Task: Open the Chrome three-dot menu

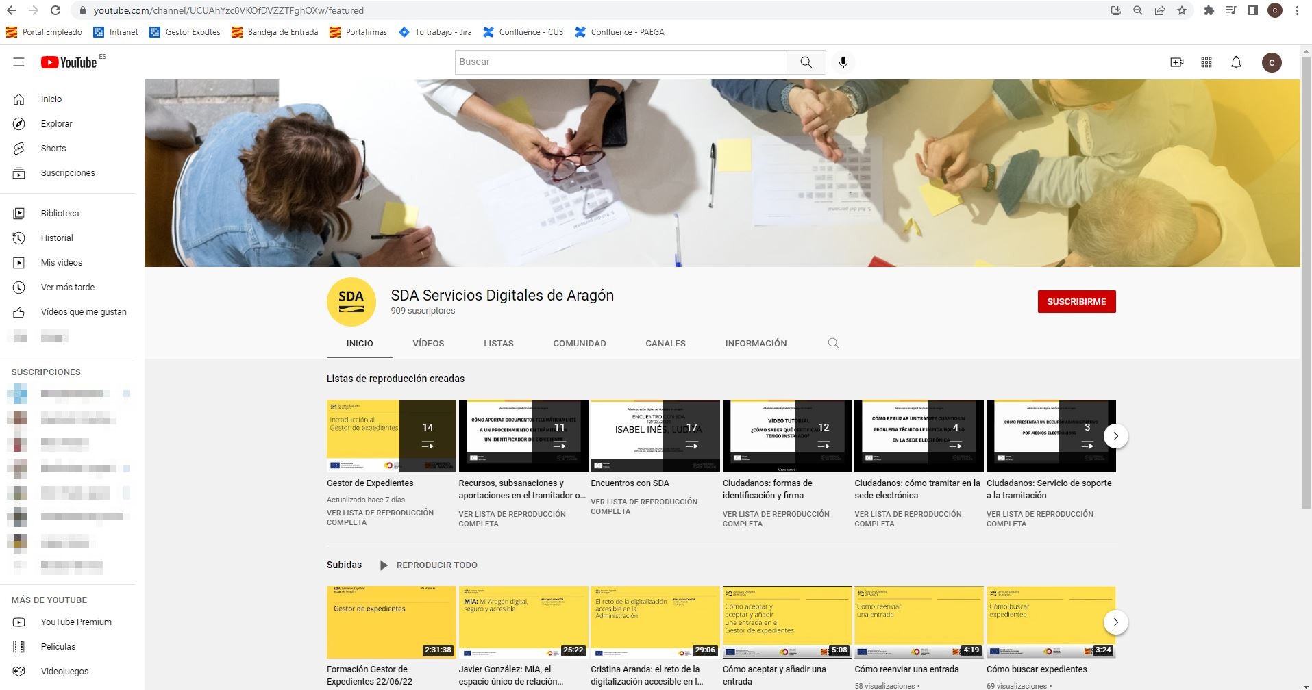Action: click(x=1297, y=10)
